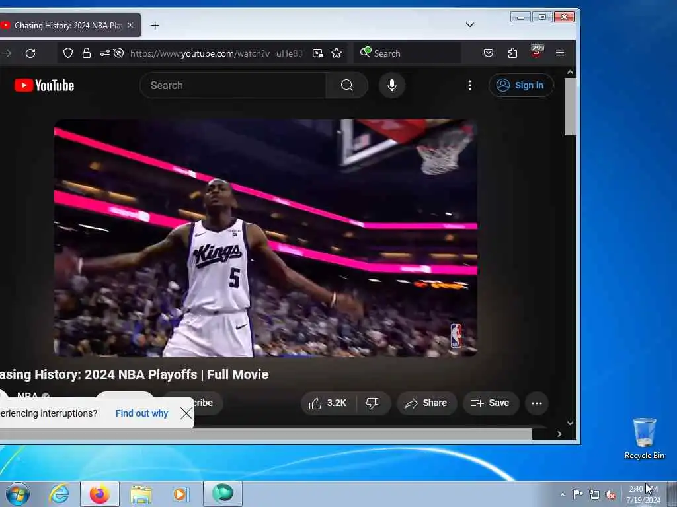Open YouTube settings three-dot menu

[x=470, y=85]
